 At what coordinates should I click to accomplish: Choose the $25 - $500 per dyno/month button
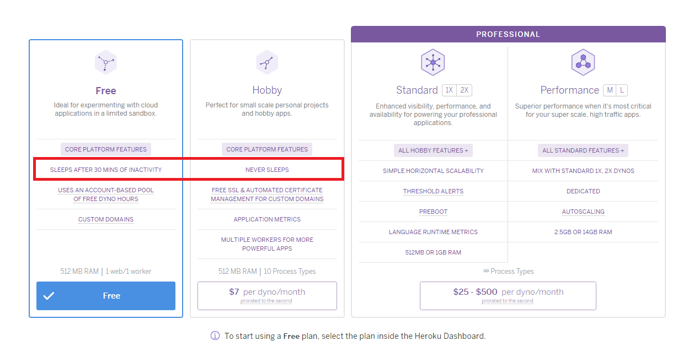click(508, 296)
